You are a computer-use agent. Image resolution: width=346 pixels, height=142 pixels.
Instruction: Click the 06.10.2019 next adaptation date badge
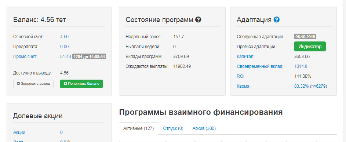coord(305,37)
